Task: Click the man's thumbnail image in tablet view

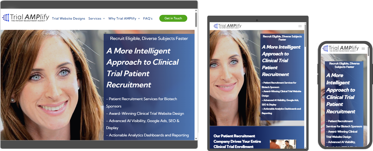Action: click(283, 144)
